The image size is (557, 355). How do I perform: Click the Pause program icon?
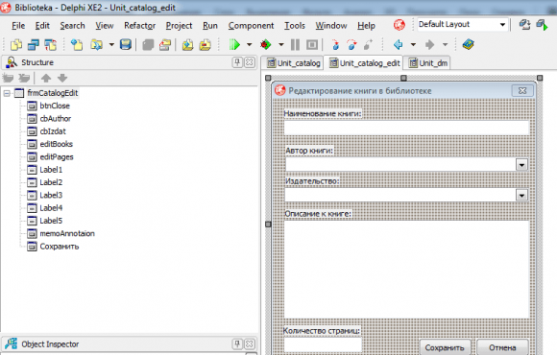coord(295,45)
